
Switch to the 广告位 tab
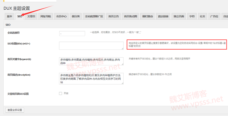214,16
